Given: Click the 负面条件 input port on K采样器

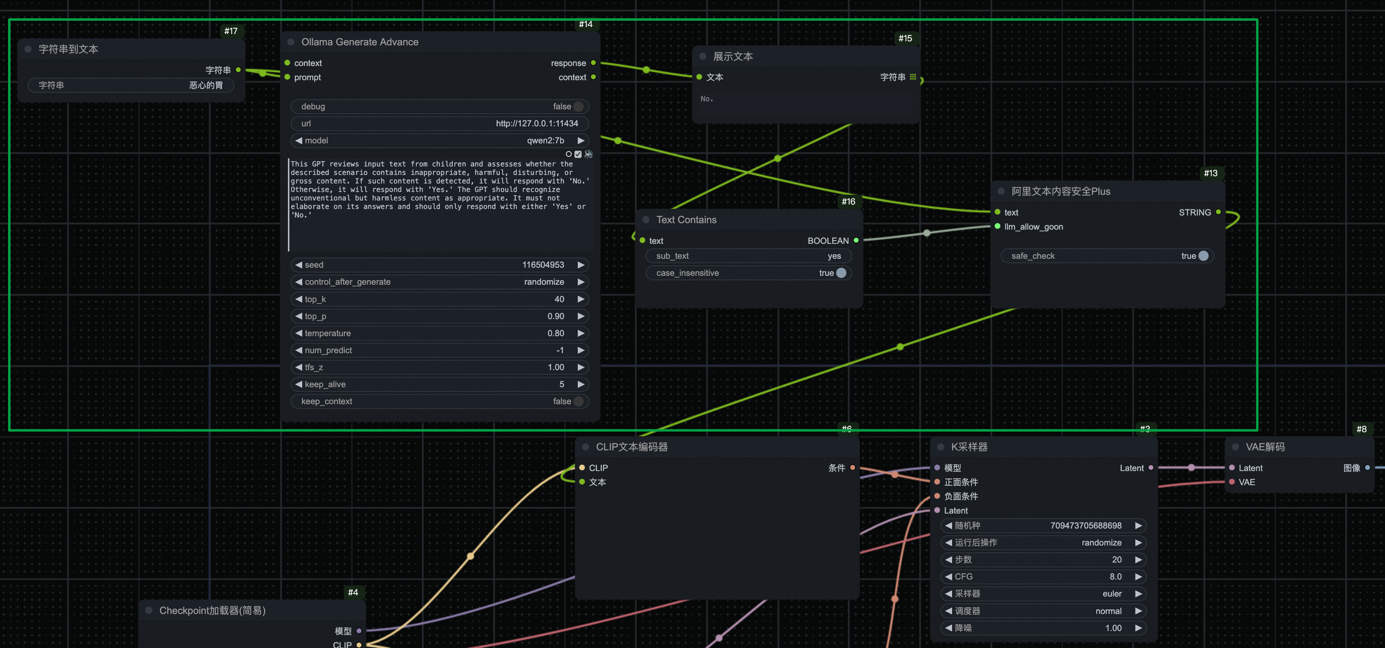Looking at the screenshot, I should click(x=937, y=496).
